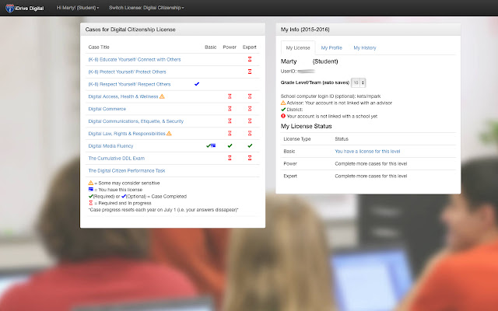This screenshot has height=311, width=498.
Task: Click the Case Title column header
Action: click(99, 47)
